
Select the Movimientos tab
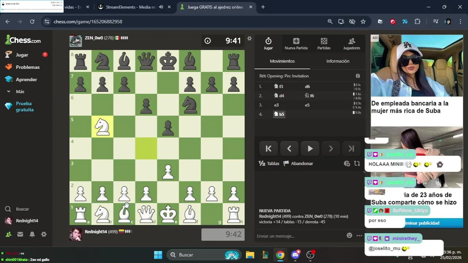pyautogui.click(x=282, y=61)
